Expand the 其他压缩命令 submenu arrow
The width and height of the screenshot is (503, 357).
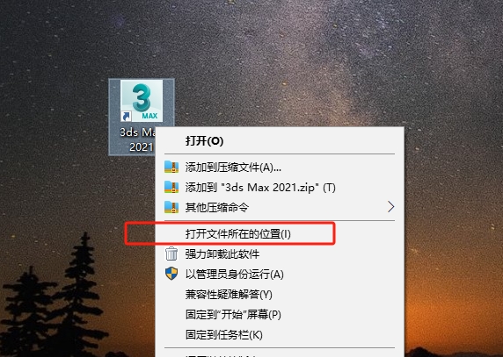click(x=390, y=207)
